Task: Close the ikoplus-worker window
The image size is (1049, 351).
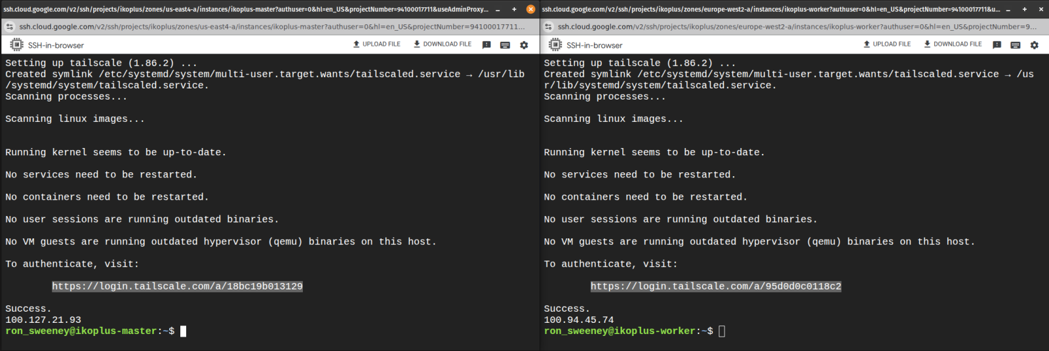Action: coord(1040,9)
